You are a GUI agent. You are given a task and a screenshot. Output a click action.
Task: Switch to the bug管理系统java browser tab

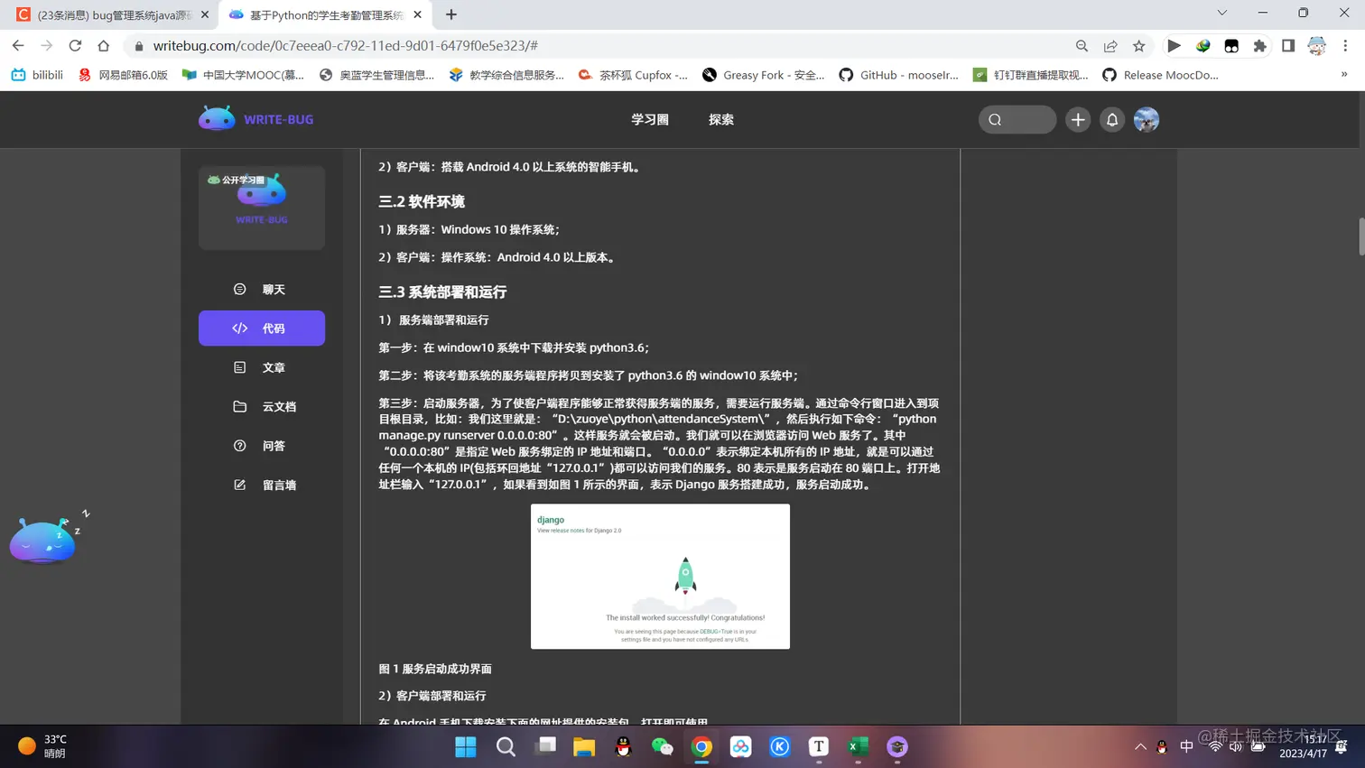point(113,14)
